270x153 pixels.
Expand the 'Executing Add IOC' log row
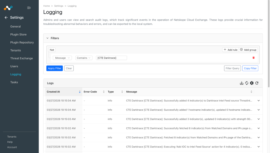pyautogui.click(x=258, y=147)
